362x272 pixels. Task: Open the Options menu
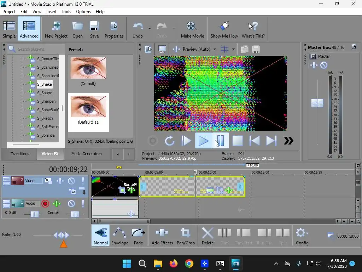point(83,12)
